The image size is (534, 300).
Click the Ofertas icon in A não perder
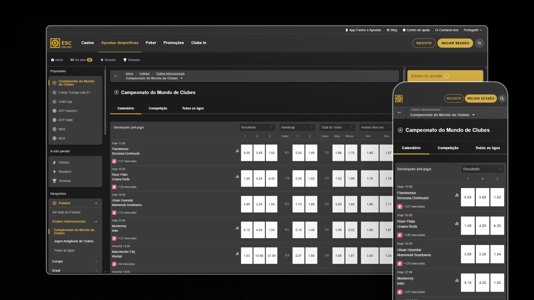(x=55, y=162)
